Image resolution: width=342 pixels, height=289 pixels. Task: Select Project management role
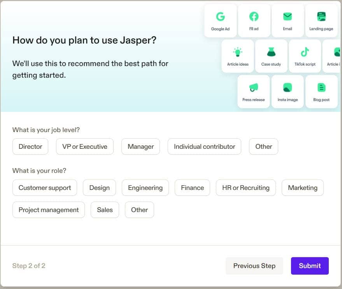pyautogui.click(x=49, y=210)
